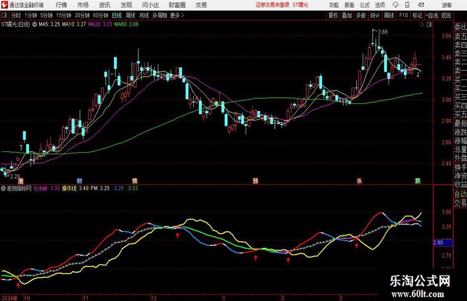Open the 多周期 multi-period view
This screenshot has height=301, width=467.
[159, 15]
